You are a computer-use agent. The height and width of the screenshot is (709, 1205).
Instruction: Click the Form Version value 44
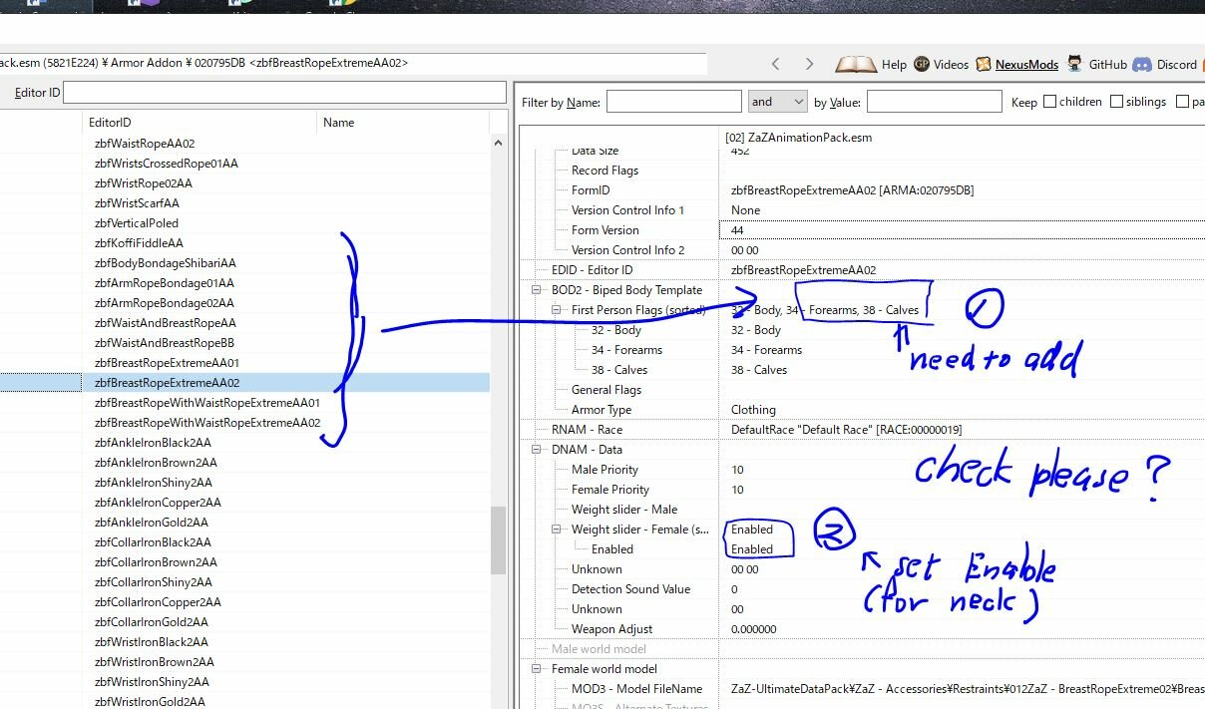(737, 230)
